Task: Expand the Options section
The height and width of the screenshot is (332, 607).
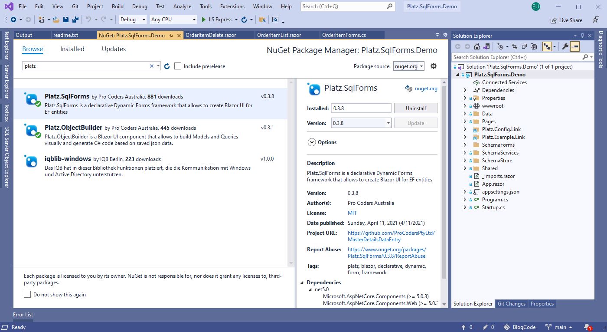Action: pos(312,142)
